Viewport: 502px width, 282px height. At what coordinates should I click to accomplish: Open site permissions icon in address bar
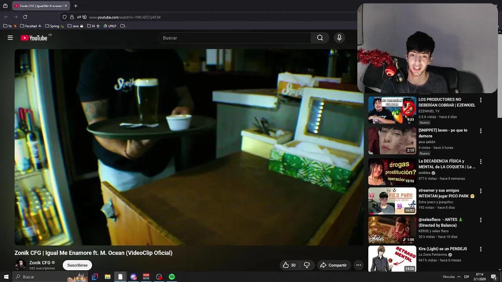coord(79,17)
